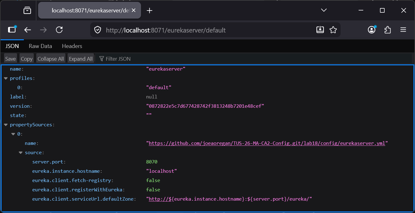Click the eureka.client.fetch-registry key

pos(73,180)
